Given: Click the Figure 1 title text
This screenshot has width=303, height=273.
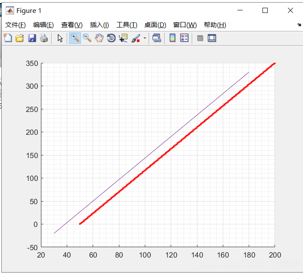Looking at the screenshot, I should pyautogui.click(x=29, y=11).
